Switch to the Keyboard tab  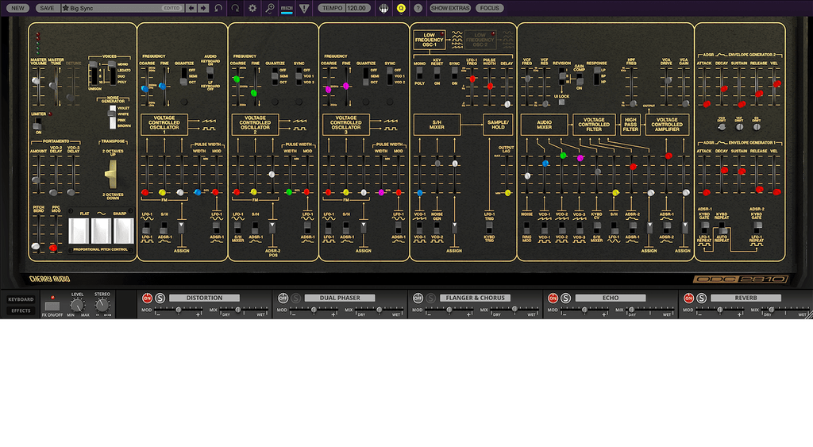tap(21, 299)
